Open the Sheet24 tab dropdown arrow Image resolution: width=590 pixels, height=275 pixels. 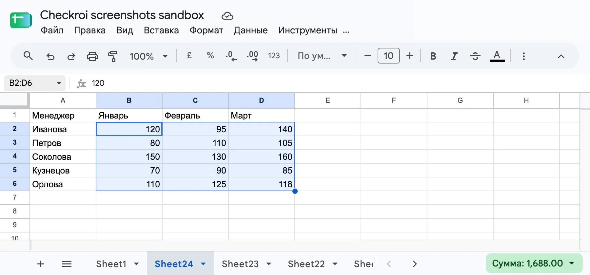point(203,264)
